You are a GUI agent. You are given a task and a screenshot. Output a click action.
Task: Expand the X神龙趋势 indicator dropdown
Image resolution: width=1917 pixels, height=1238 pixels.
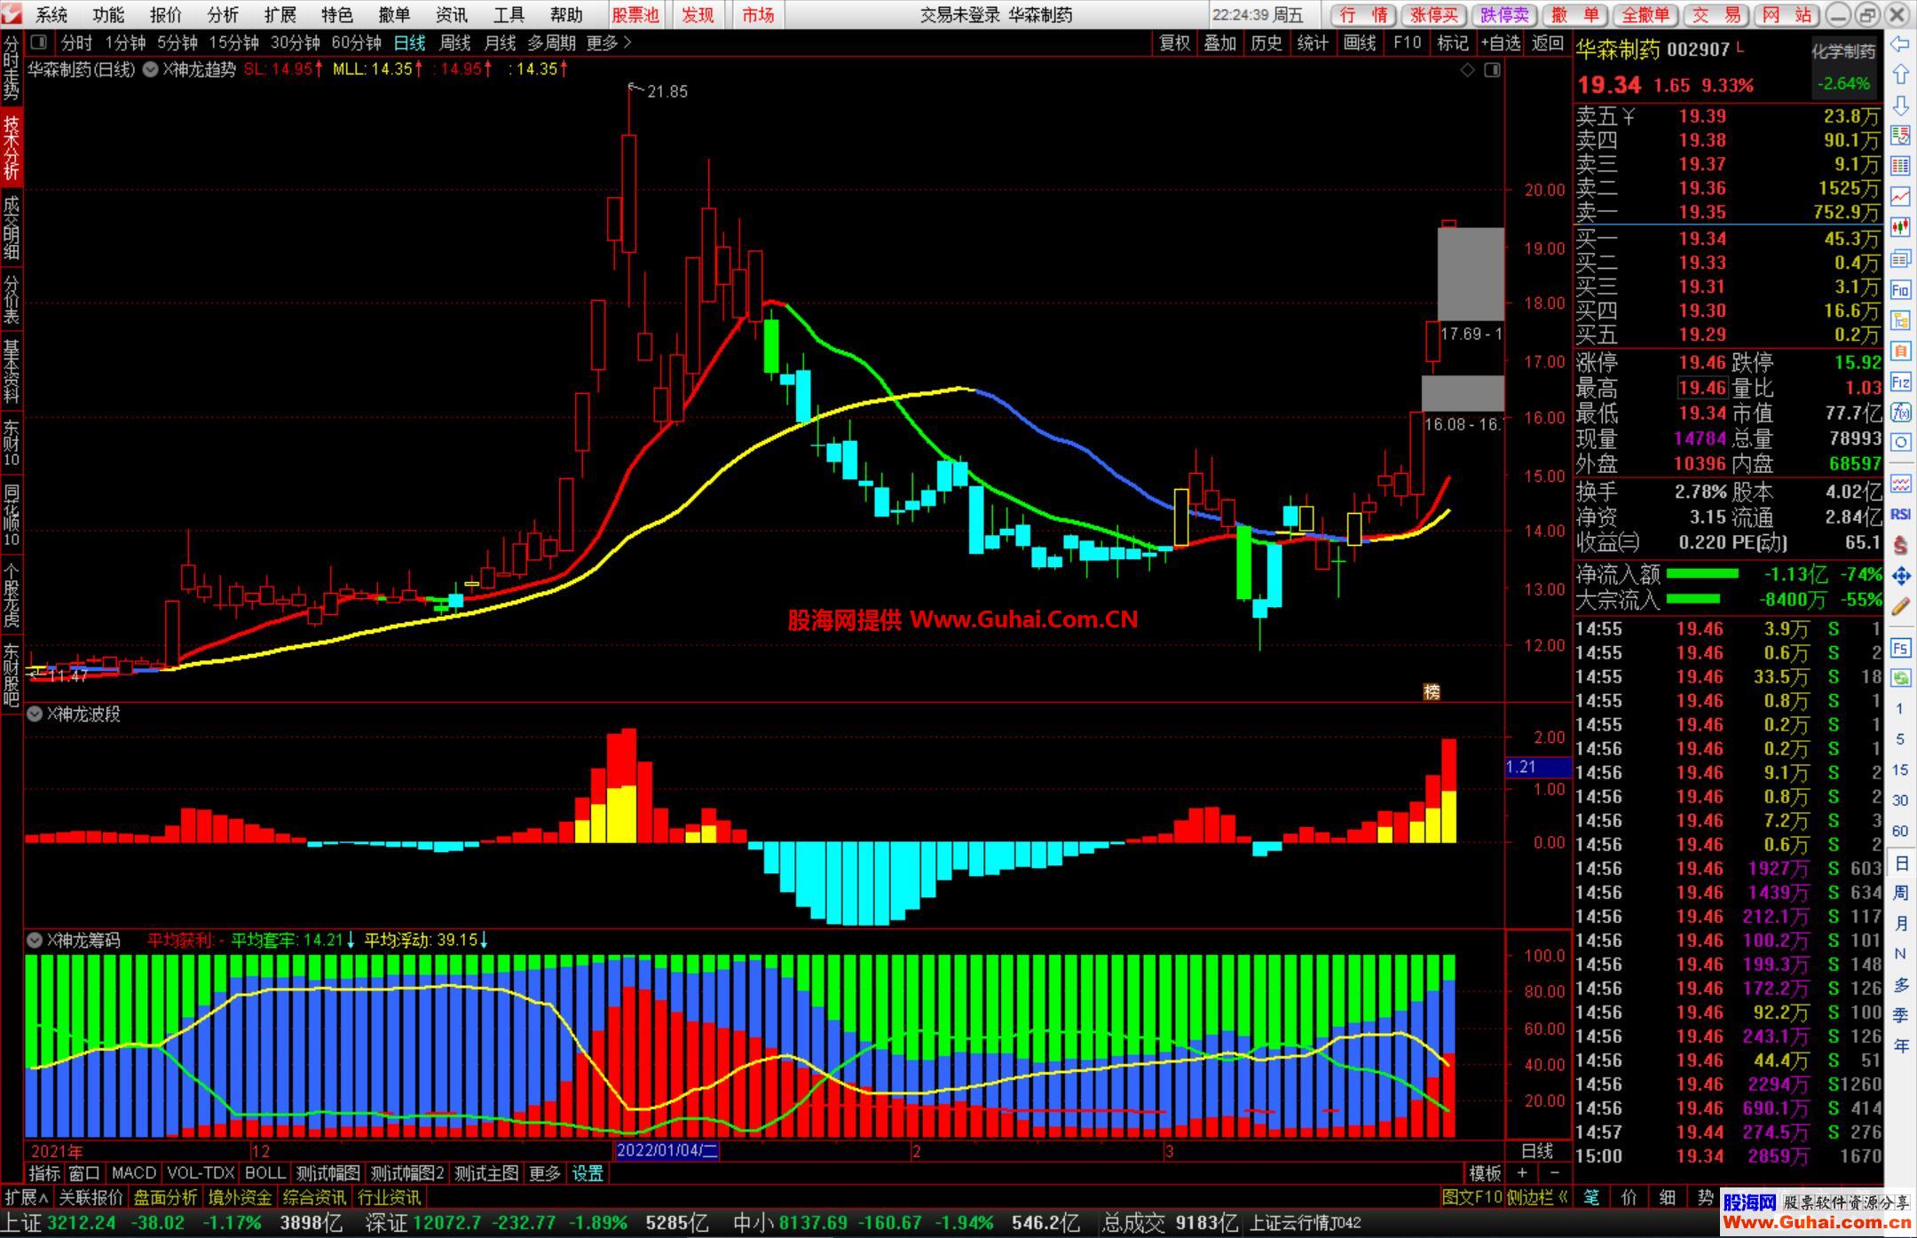tap(150, 69)
